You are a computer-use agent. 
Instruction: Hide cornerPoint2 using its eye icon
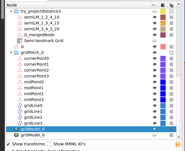(x=154, y=70)
